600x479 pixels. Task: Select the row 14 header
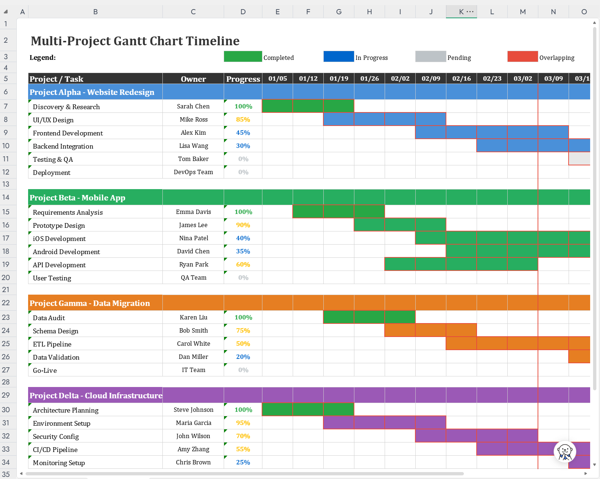point(6,197)
